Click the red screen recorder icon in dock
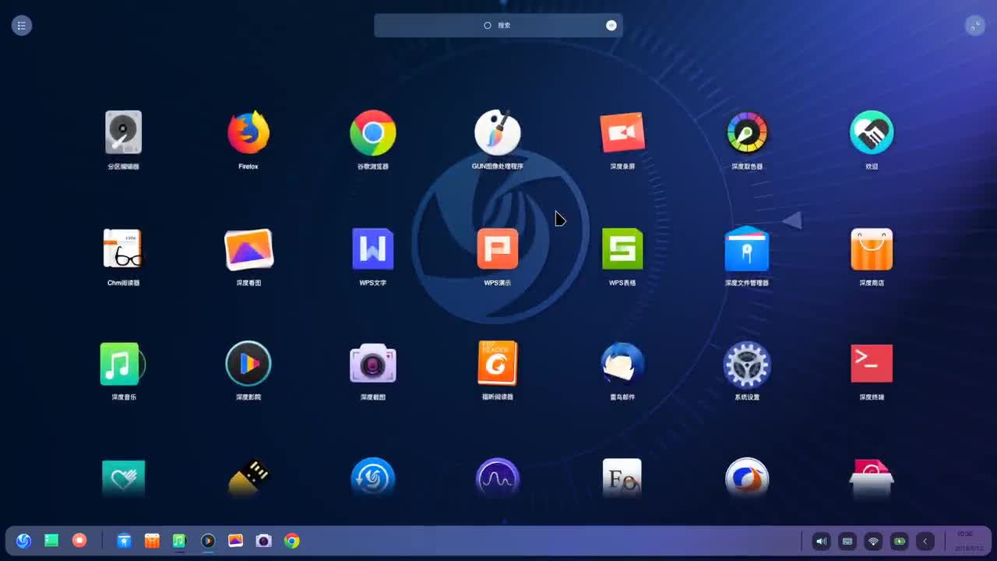This screenshot has height=561, width=997. tap(79, 540)
